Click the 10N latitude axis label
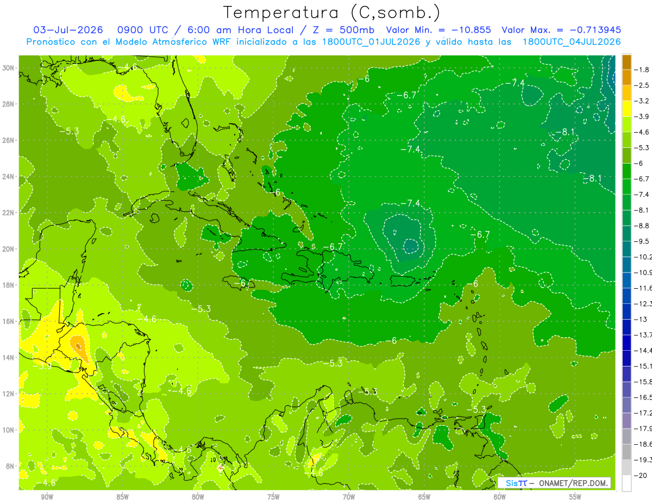The image size is (652, 504). coord(8,430)
